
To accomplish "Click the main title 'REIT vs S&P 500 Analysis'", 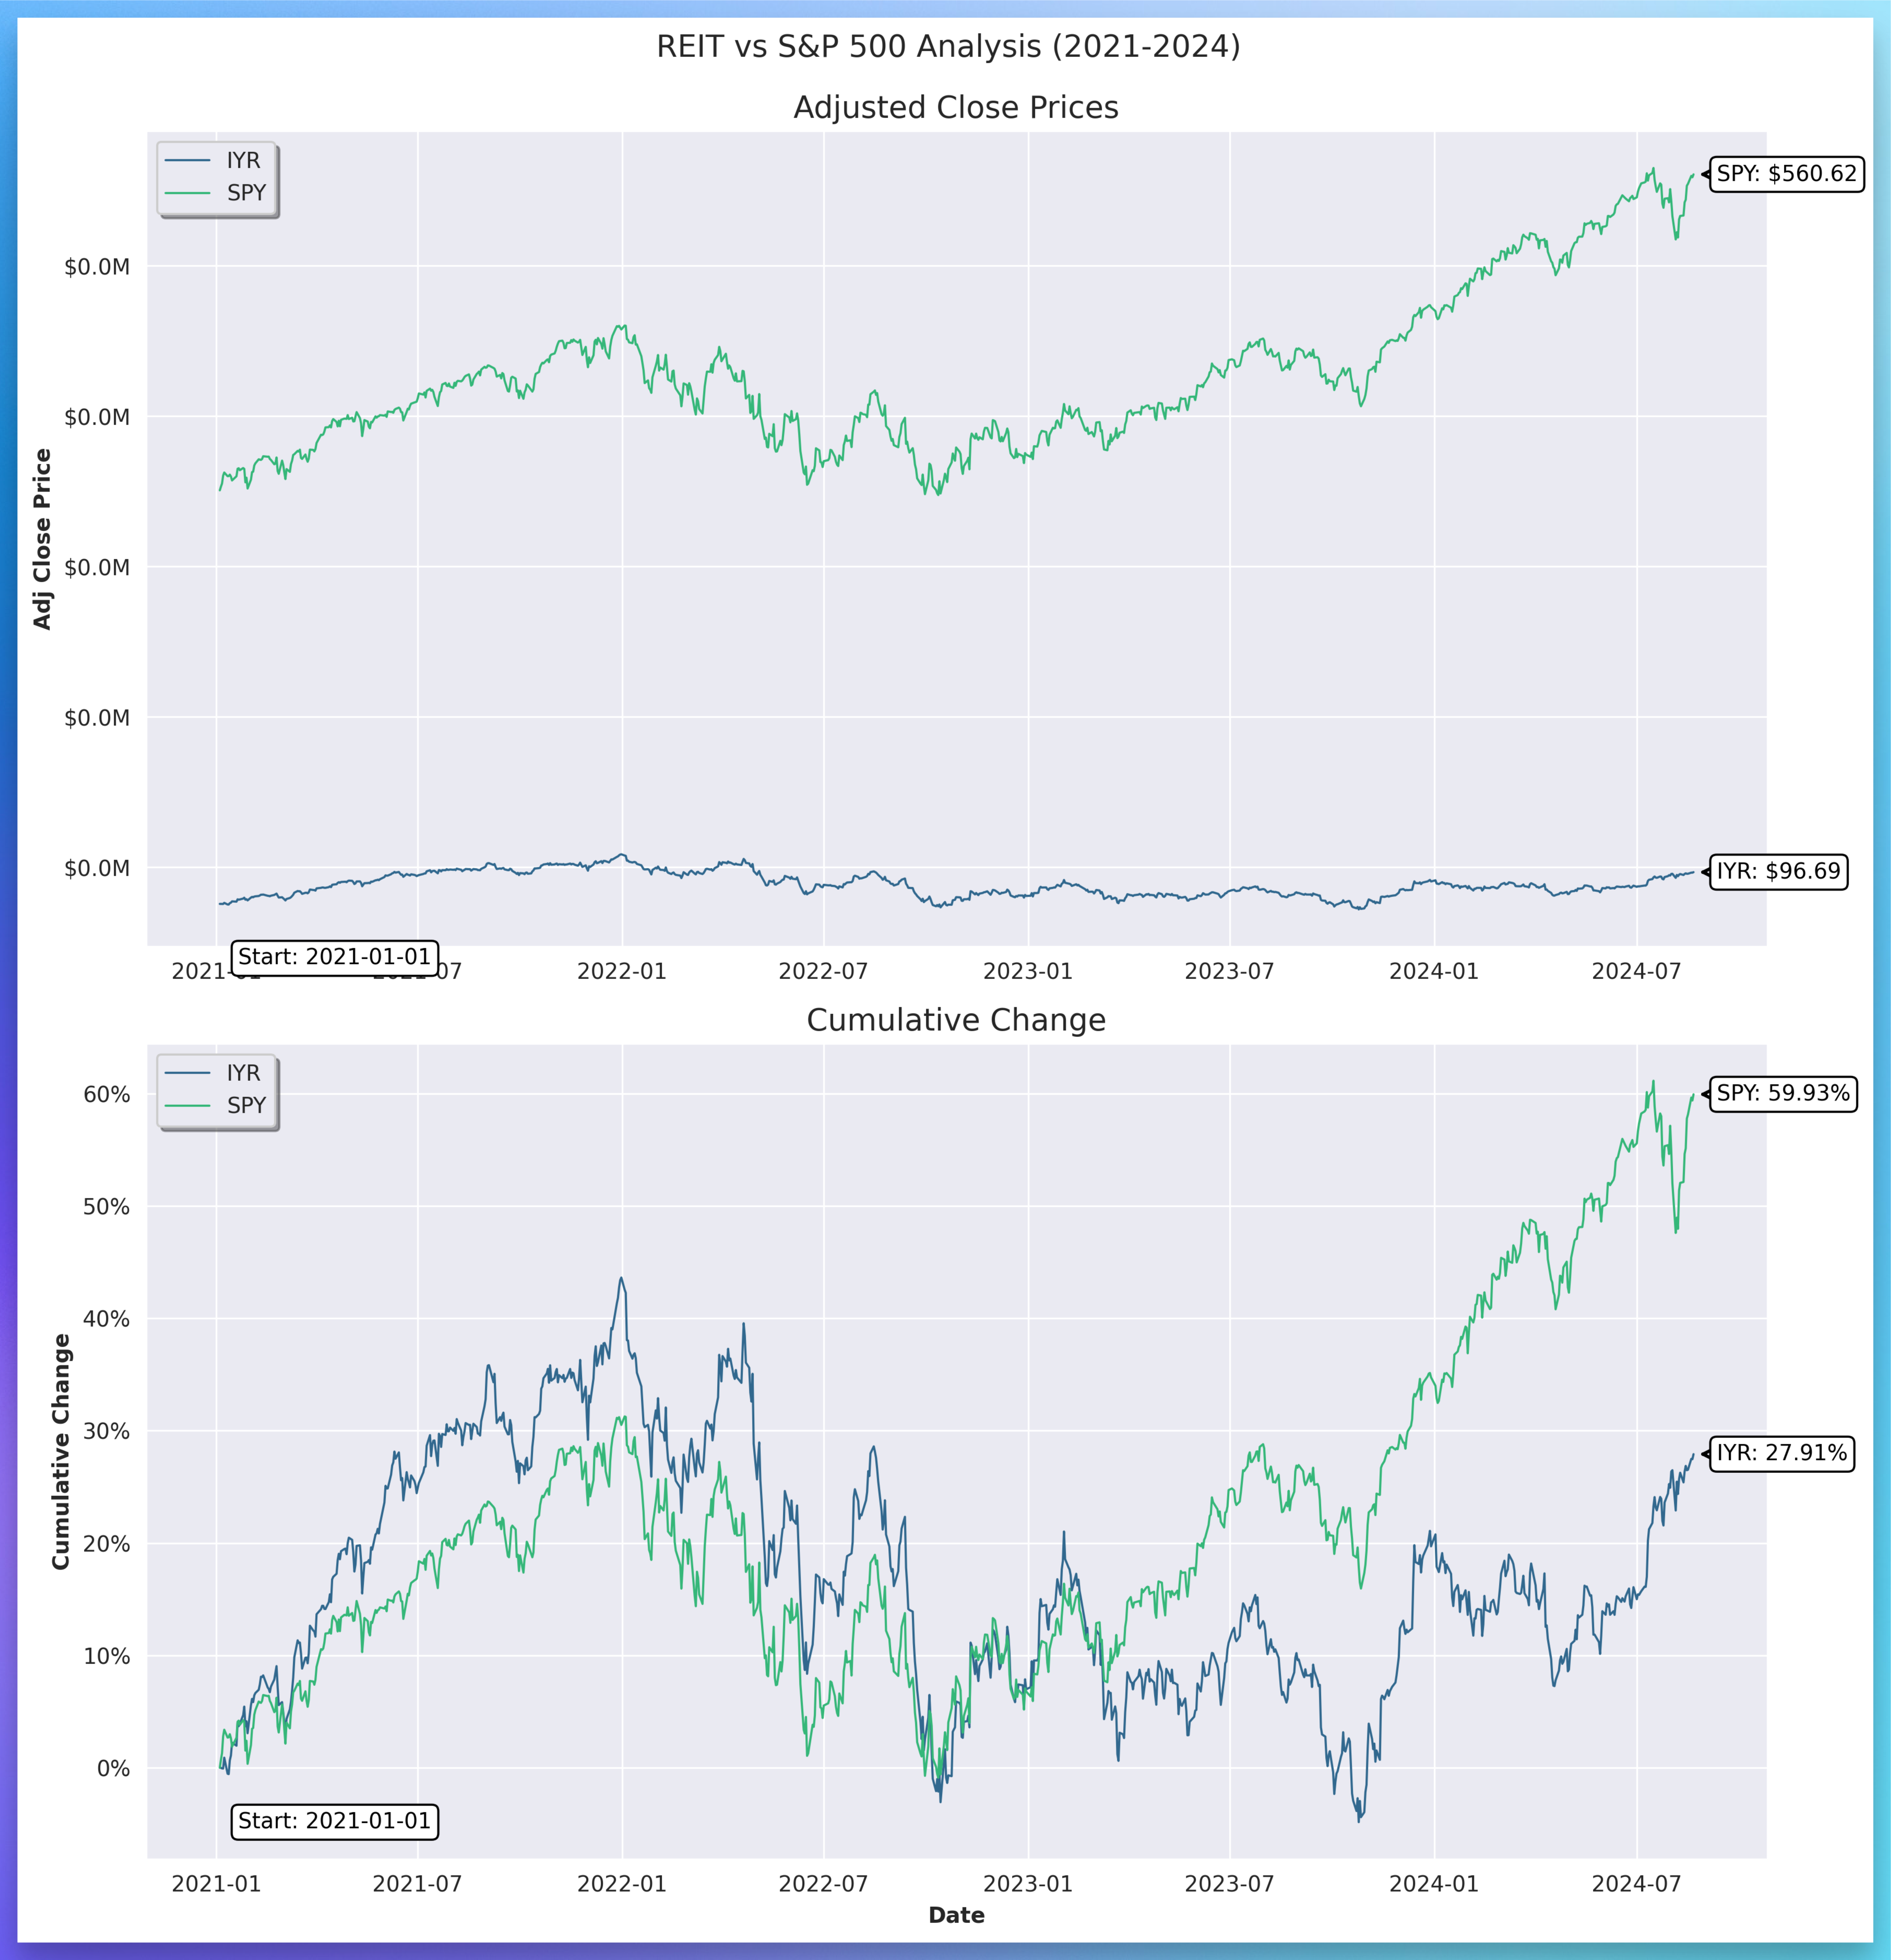I will pos(947,47).
